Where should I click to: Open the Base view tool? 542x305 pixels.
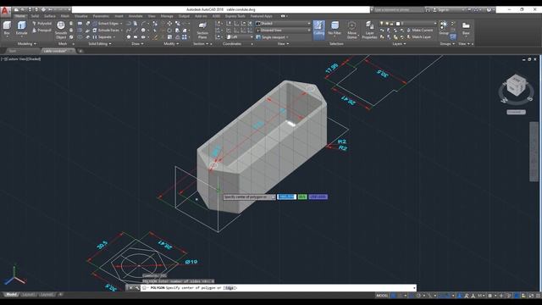click(x=466, y=28)
